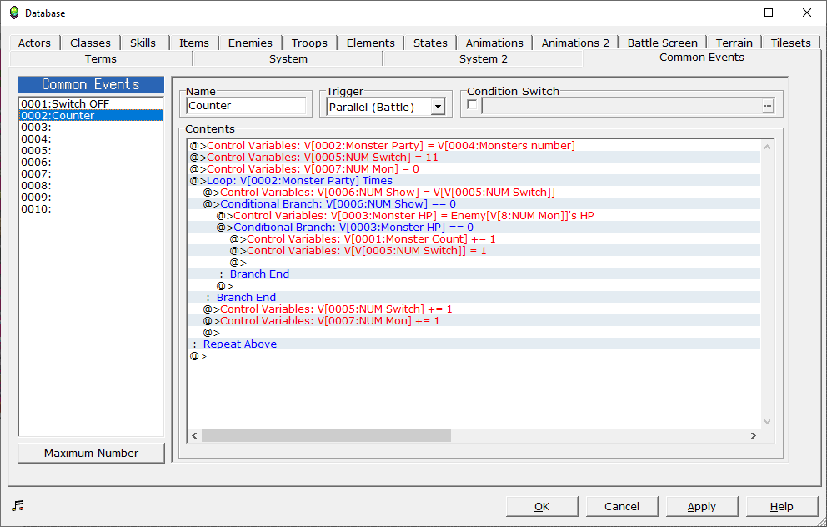This screenshot has width=827, height=527.
Task: Click into the Name field containing Counter
Action: pyautogui.click(x=246, y=106)
